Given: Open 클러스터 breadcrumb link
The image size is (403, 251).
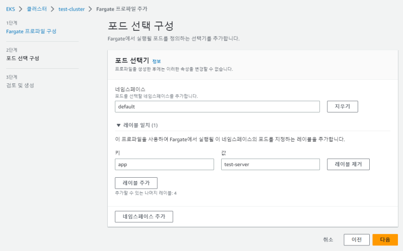Looking at the screenshot, I should tap(38, 9).
